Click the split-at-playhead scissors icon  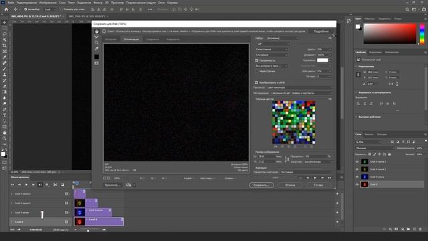[56, 185]
